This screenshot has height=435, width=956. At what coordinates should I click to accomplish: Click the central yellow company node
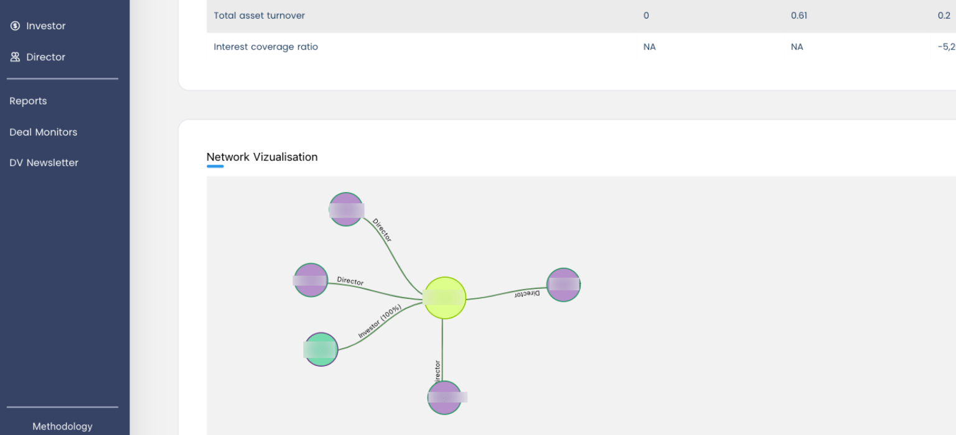point(444,298)
